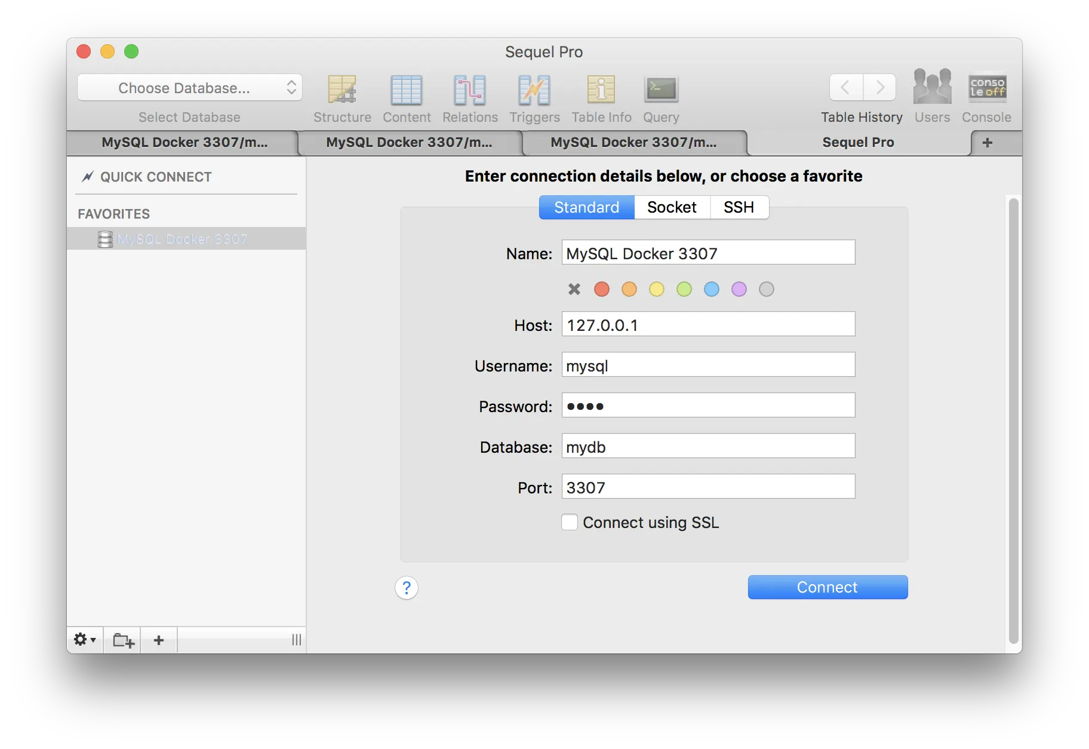1089x749 pixels.
Task: Choose the yellow color label
Action: (x=657, y=289)
